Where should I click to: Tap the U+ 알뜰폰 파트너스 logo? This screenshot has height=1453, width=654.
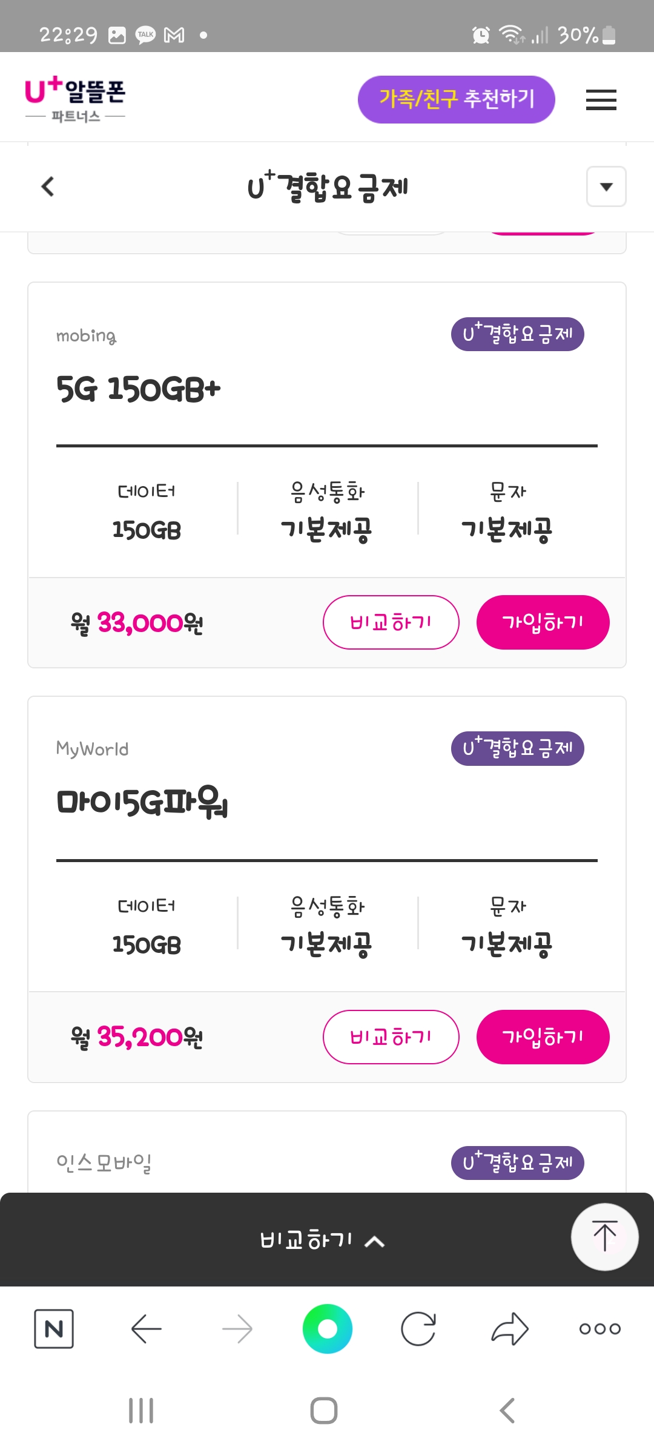[75, 99]
